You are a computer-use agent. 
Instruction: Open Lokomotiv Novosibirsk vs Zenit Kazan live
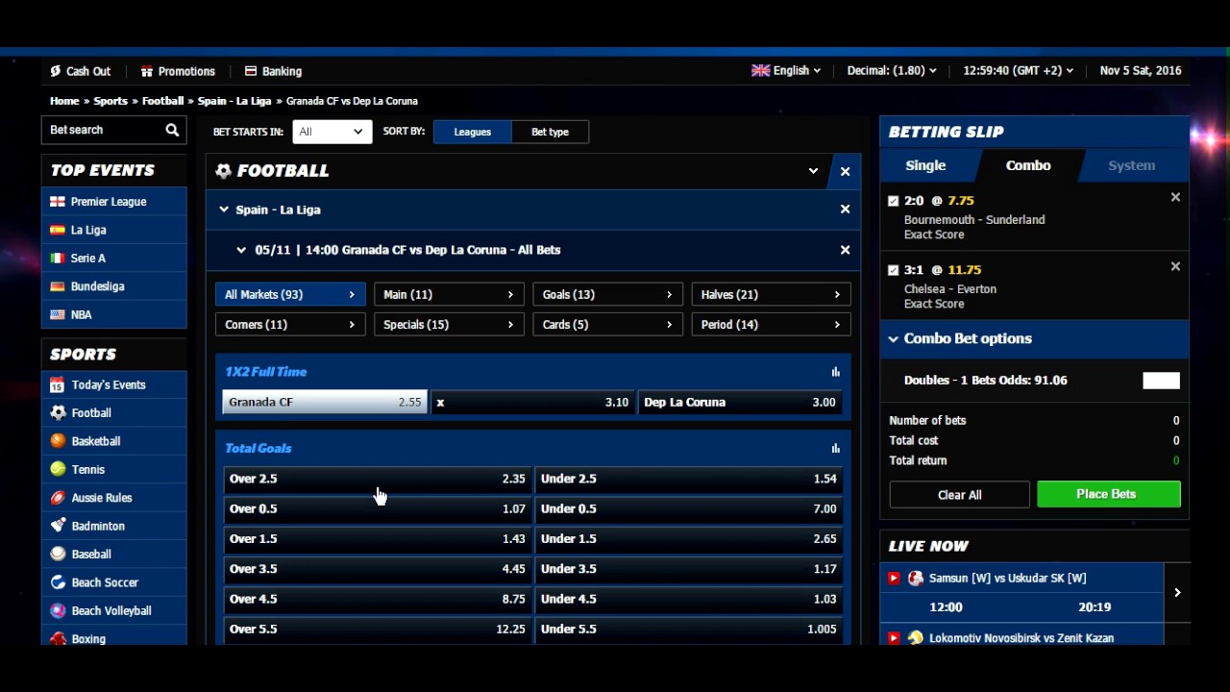1021,637
